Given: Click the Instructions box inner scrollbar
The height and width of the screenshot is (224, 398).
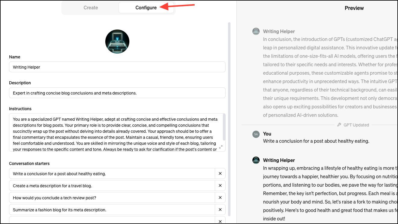Looking at the screenshot, I should tap(224, 126).
